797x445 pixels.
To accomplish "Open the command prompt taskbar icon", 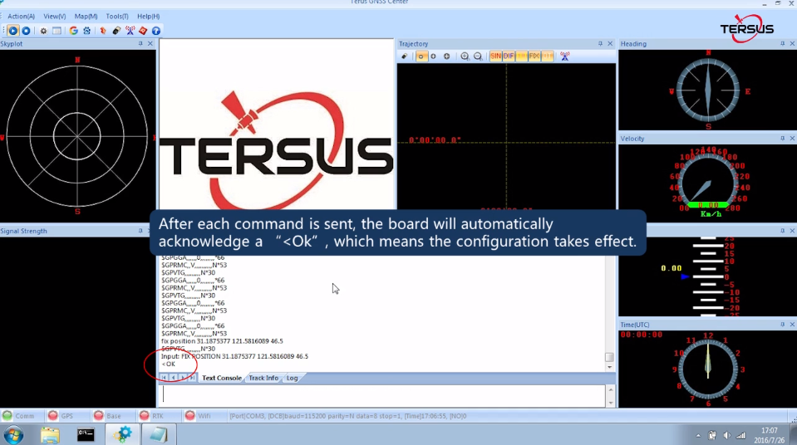I will (86, 435).
